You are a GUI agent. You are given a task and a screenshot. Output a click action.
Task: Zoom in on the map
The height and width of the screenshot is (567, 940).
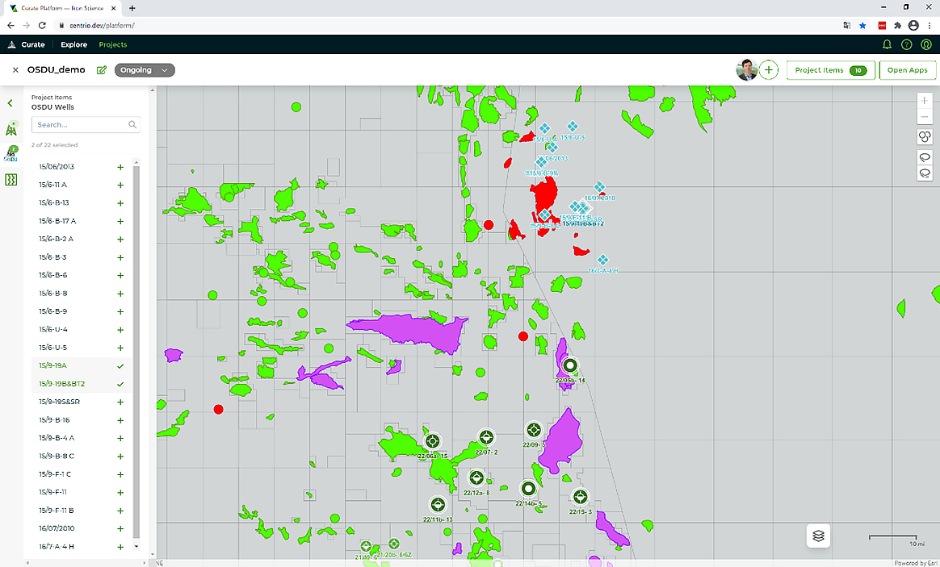pos(925,101)
